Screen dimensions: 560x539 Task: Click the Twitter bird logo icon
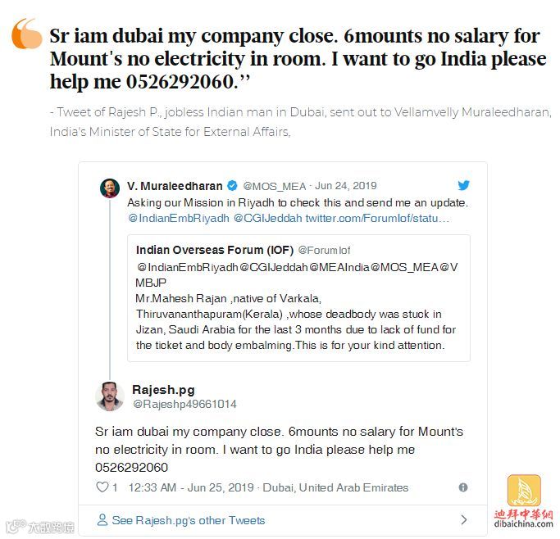tap(463, 185)
